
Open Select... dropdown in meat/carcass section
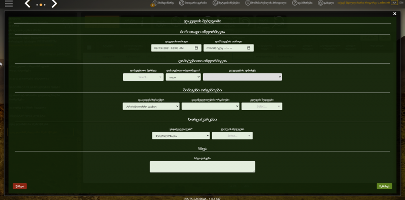(232, 135)
